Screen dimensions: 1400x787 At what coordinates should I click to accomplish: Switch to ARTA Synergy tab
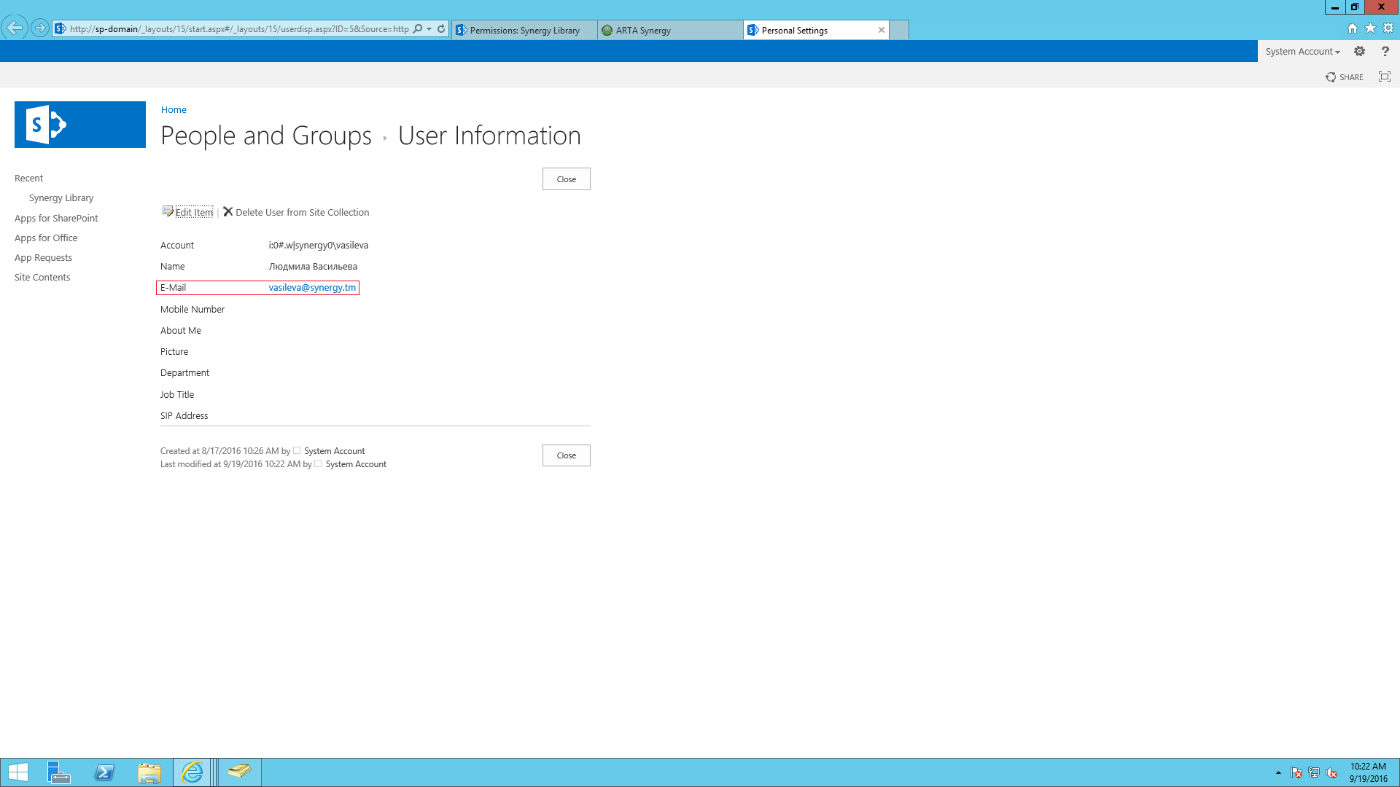[x=670, y=30]
